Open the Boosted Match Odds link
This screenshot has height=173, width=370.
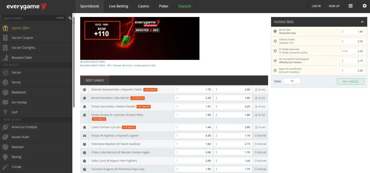coord(92,62)
